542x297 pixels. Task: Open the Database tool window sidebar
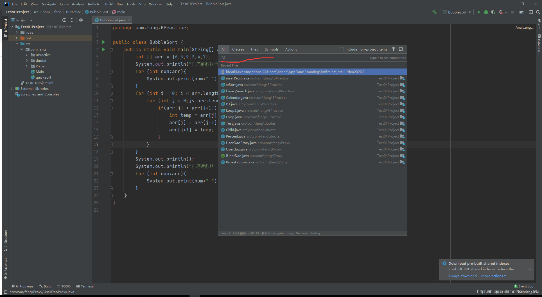(539, 44)
